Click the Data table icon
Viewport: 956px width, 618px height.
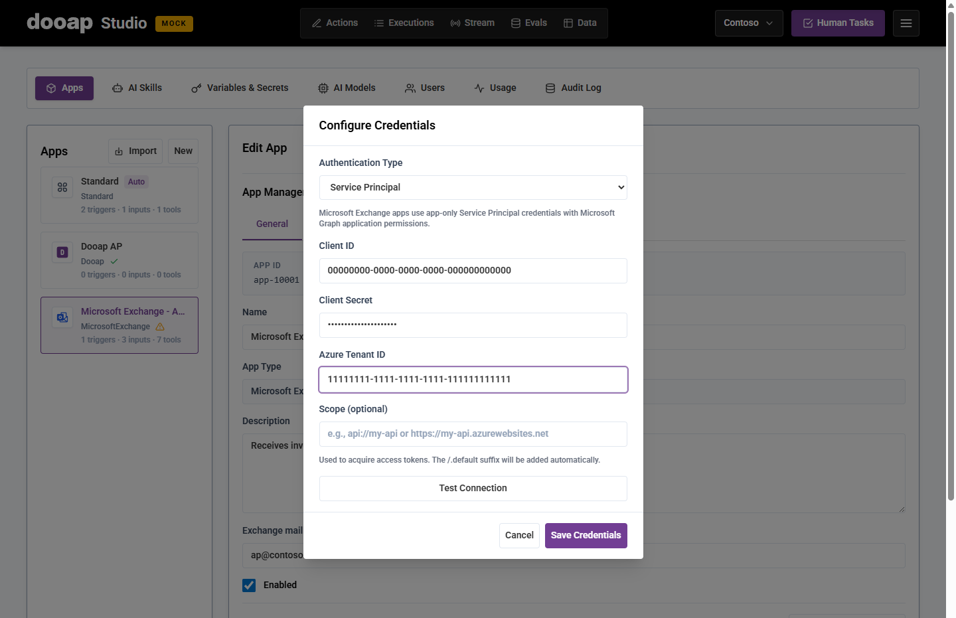[568, 23]
